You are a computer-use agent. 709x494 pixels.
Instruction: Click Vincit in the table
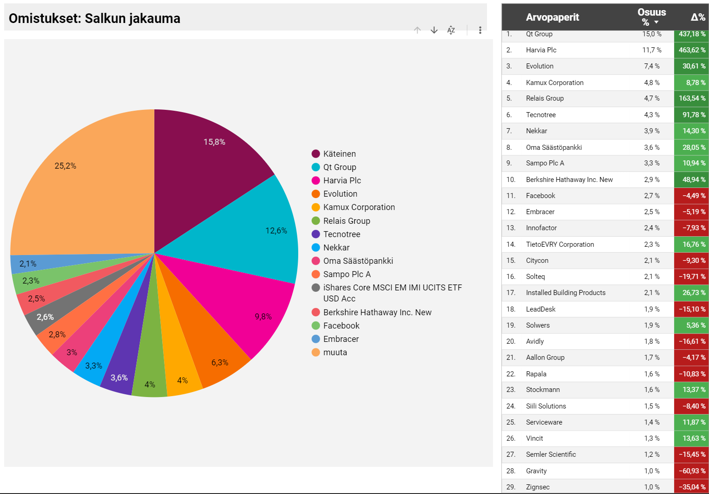point(534,438)
